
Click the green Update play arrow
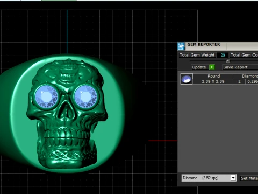[x=212, y=67]
